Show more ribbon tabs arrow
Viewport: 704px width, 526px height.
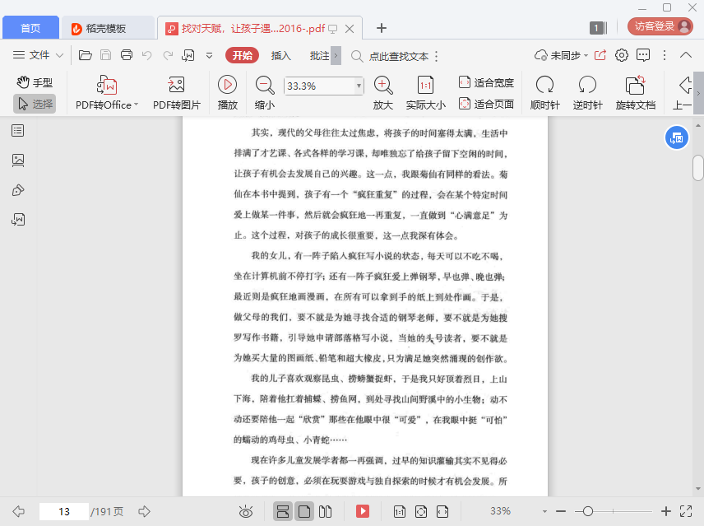click(336, 56)
